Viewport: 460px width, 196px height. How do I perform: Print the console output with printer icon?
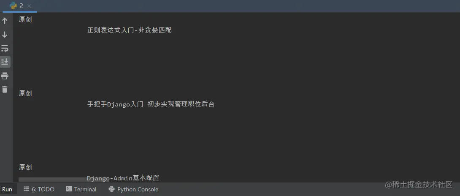5,76
